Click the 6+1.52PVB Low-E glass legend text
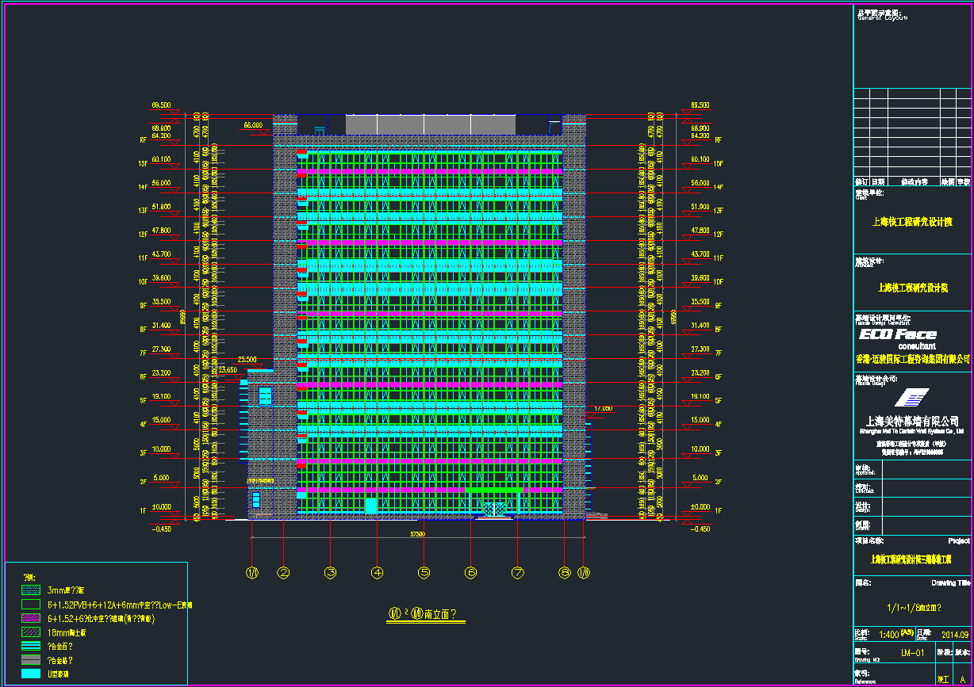This screenshot has width=974, height=687. pyautogui.click(x=119, y=605)
